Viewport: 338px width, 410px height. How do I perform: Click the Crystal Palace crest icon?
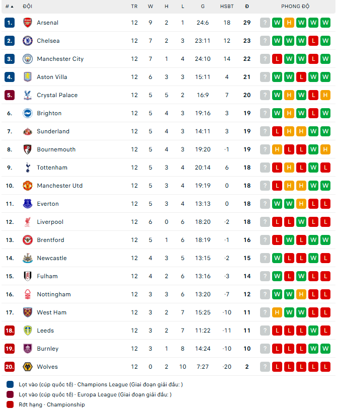pyautogui.click(x=28, y=95)
